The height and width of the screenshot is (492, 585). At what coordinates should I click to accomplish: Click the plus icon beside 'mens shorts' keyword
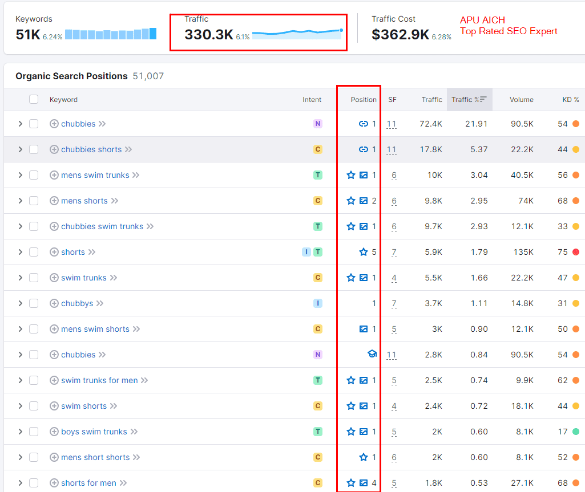[54, 201]
